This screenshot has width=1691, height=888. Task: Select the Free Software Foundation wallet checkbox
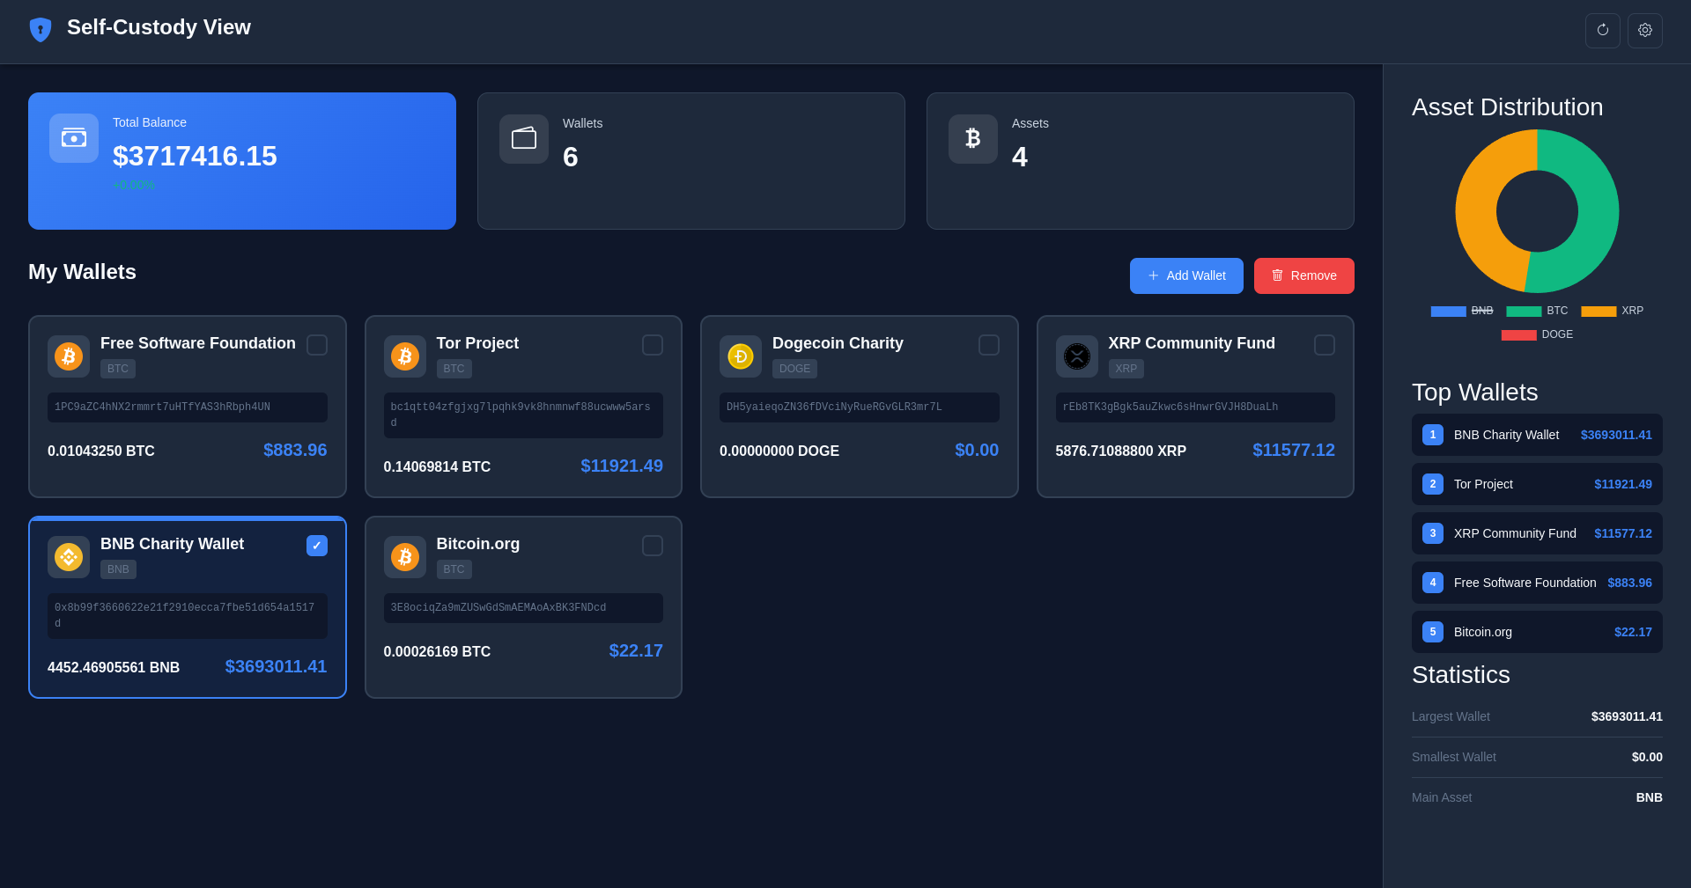317,345
